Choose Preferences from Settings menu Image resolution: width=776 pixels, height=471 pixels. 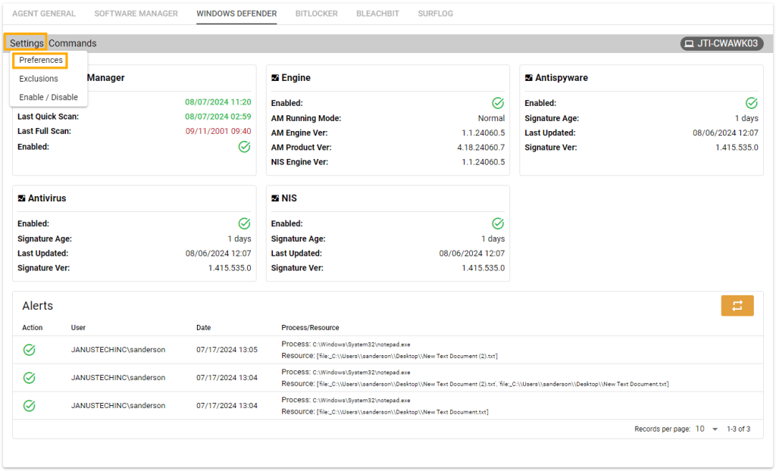click(x=41, y=60)
